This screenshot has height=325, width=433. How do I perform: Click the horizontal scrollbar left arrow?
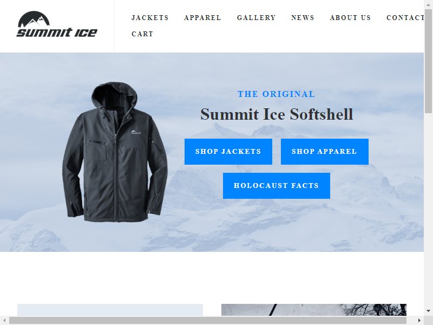(x=4, y=320)
